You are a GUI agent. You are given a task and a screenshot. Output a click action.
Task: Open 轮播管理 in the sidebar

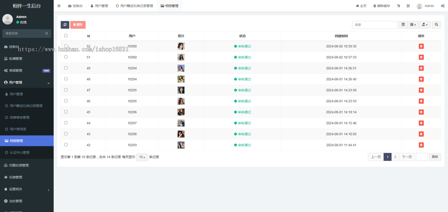click(x=27, y=59)
